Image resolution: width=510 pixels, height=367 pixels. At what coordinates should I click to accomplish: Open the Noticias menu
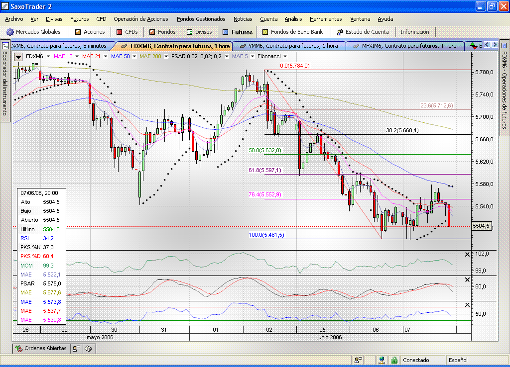pos(243,19)
